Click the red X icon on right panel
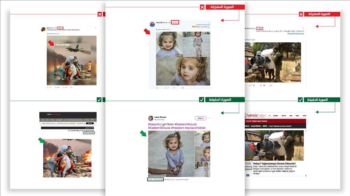The image size is (350, 196). tap(301, 14)
